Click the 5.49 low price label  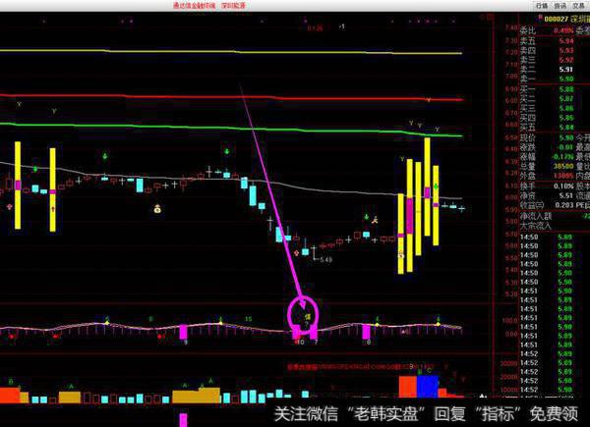pyautogui.click(x=325, y=259)
